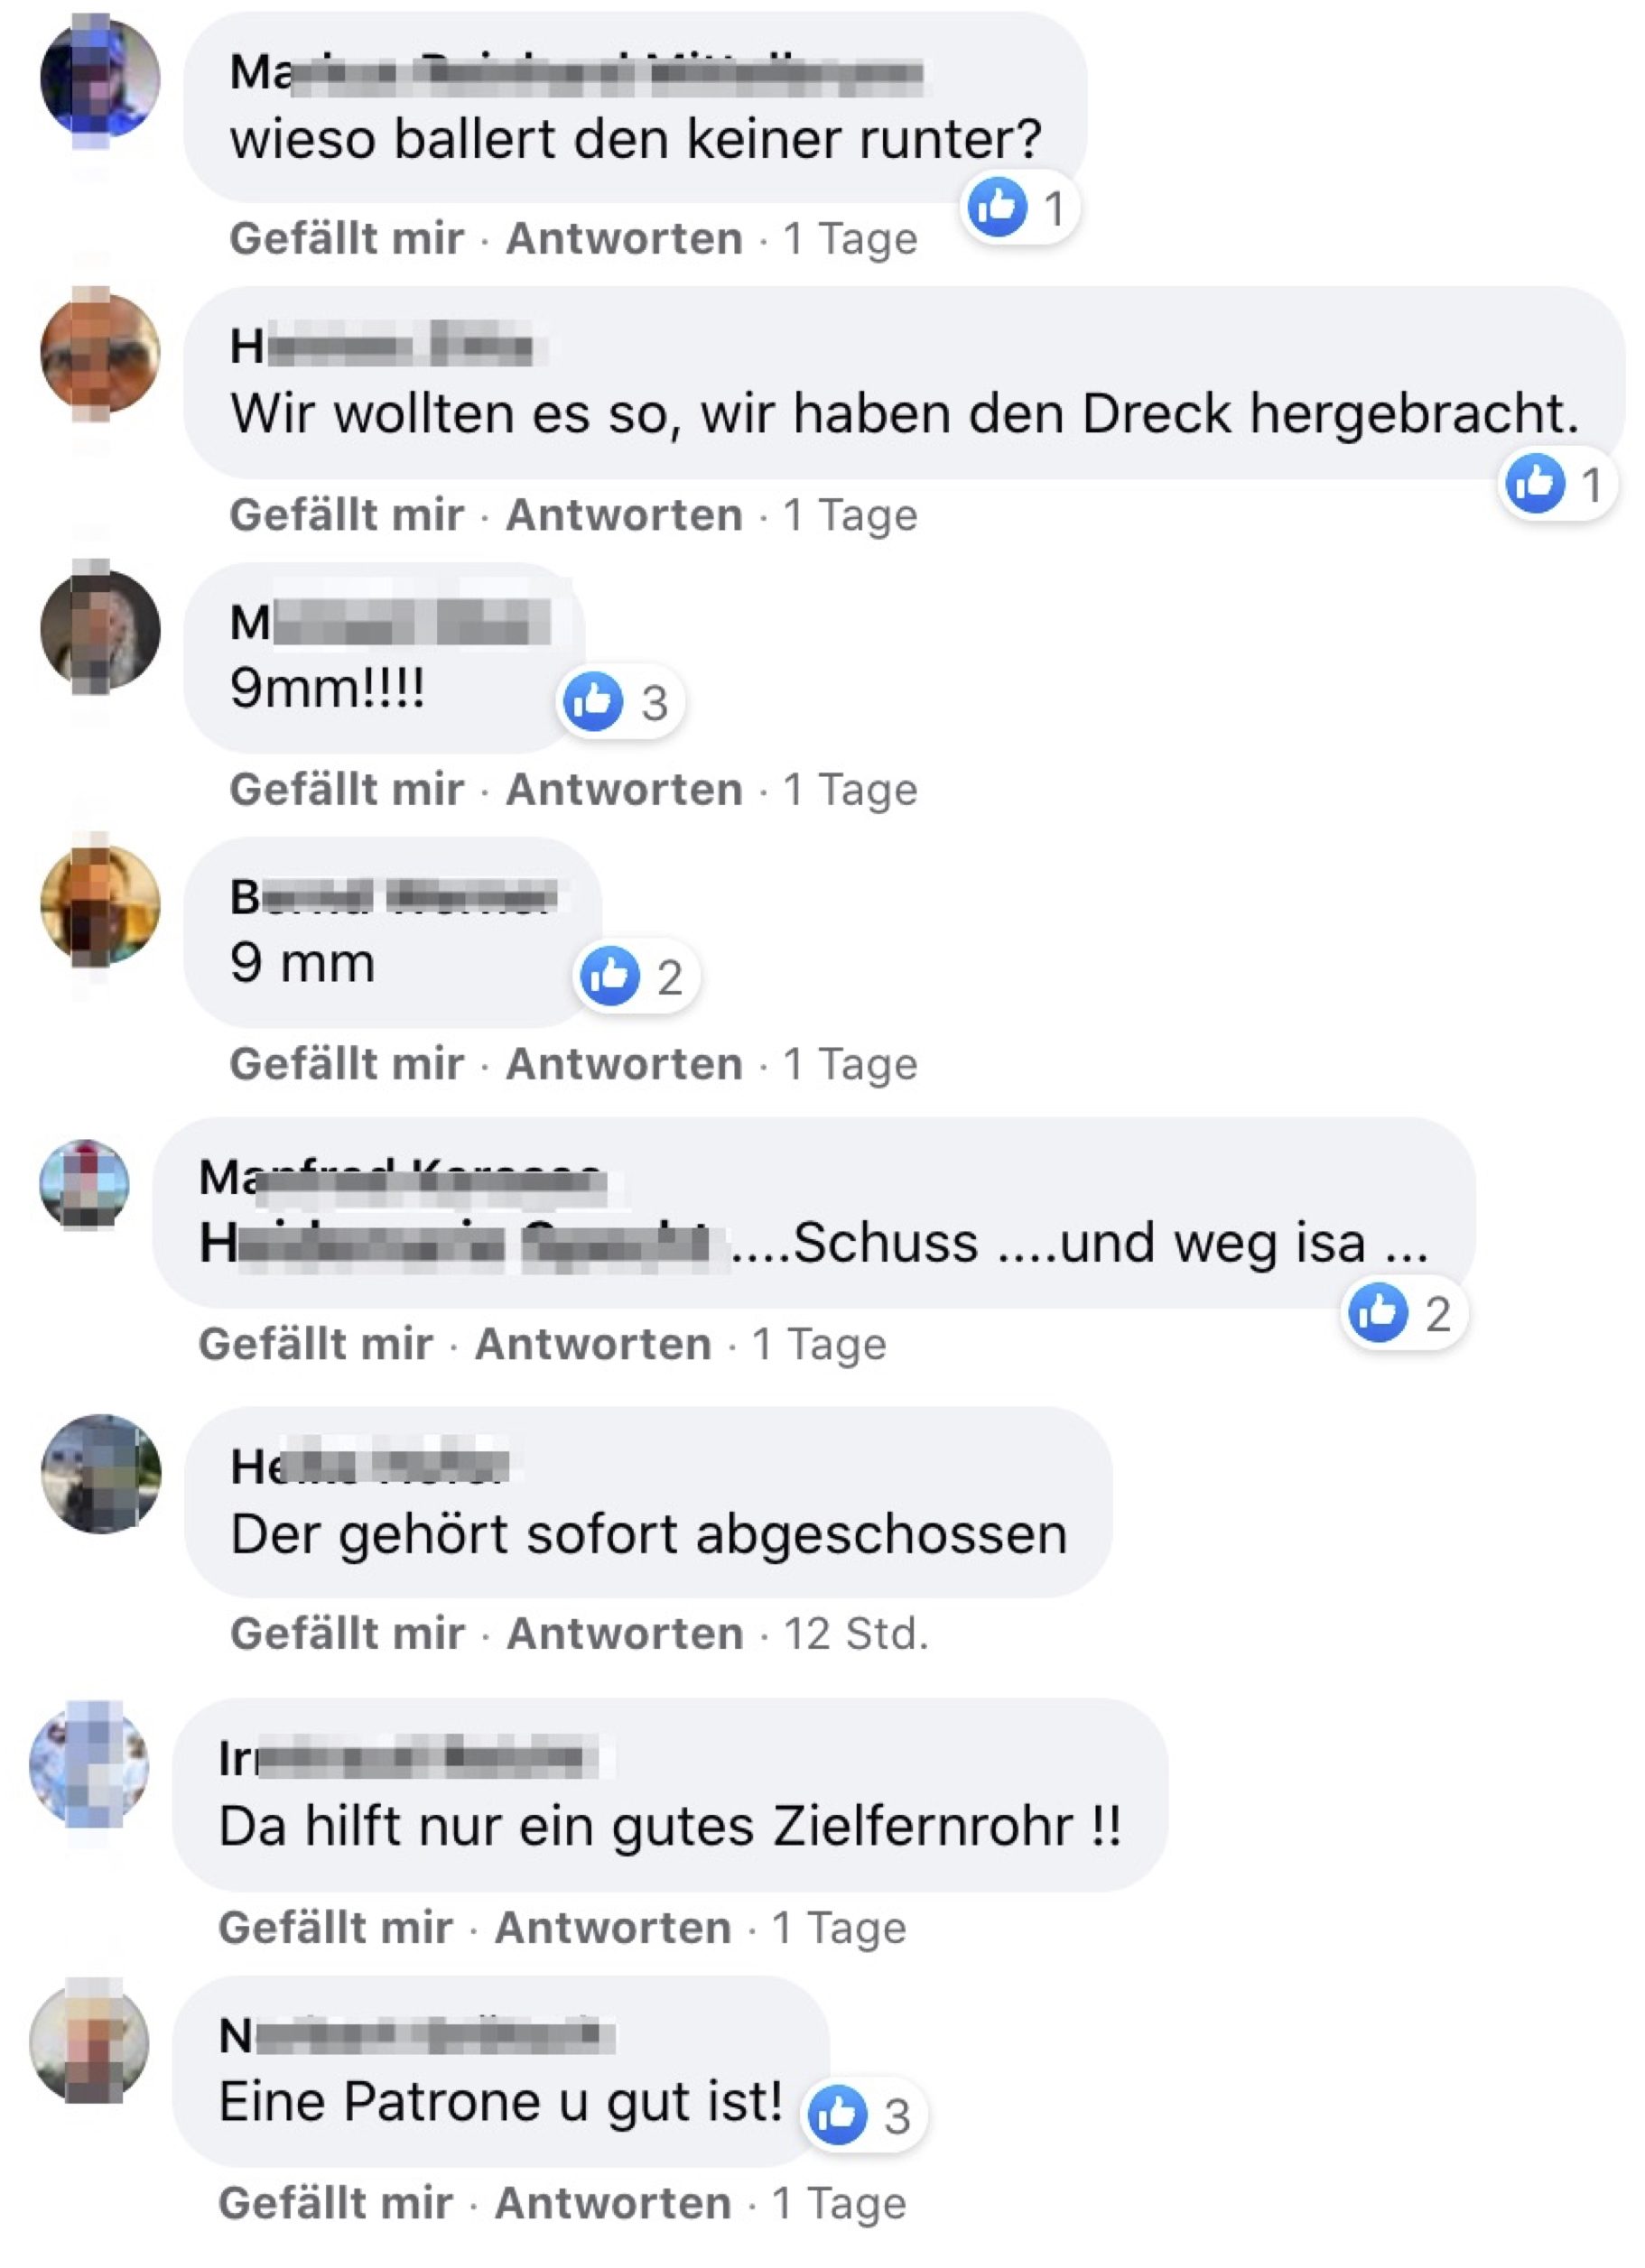Open avatar next to 'Der gehört sofort abgeschossen'
The height and width of the screenshot is (2268, 1645).
point(100,1474)
